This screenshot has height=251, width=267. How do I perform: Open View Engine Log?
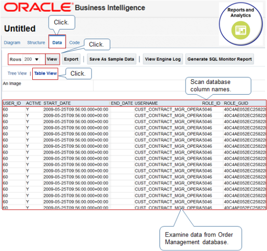[163, 59]
